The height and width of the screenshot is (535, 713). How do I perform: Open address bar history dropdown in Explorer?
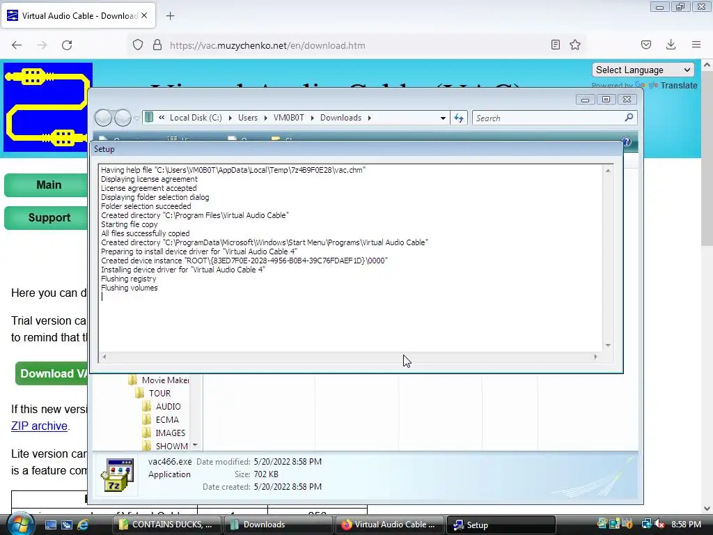click(443, 118)
